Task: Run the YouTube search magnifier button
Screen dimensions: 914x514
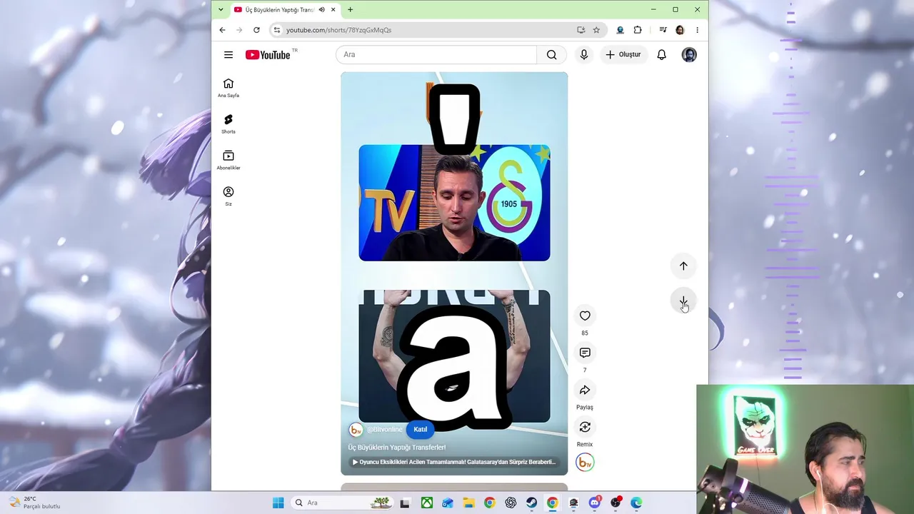Action: click(551, 55)
